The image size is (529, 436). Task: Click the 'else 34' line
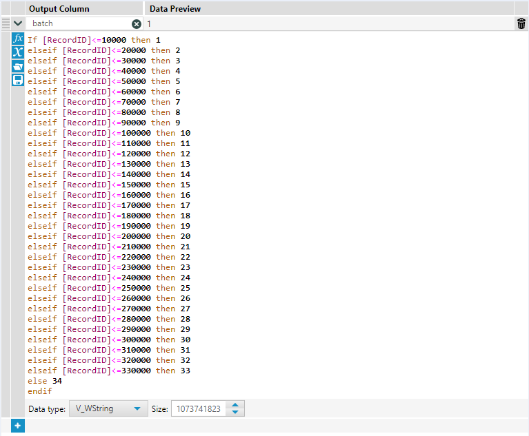[x=45, y=381]
